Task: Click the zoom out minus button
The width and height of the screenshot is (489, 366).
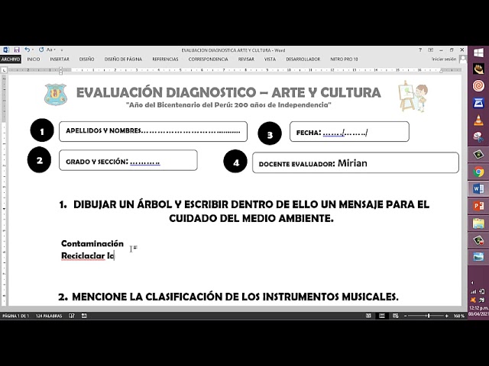Action: [x=406, y=316]
